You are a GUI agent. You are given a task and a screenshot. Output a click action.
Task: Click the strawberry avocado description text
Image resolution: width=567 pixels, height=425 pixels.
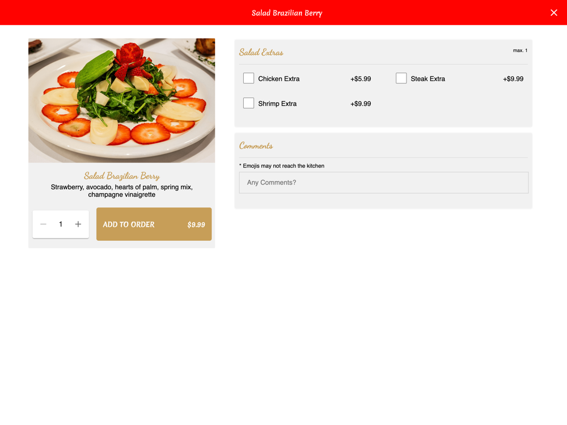122,191
